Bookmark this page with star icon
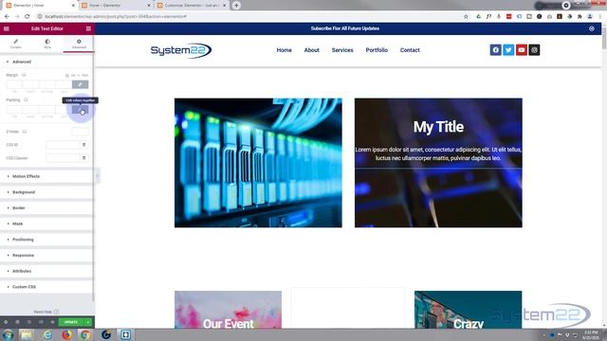 tap(466, 17)
